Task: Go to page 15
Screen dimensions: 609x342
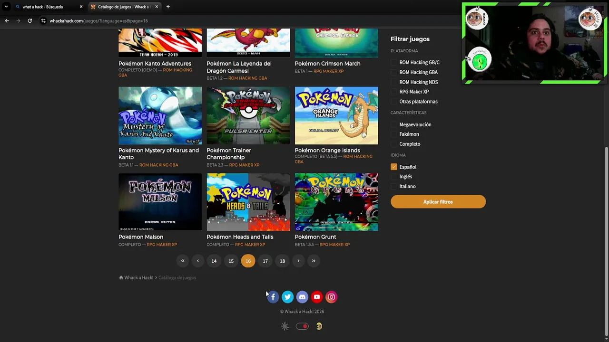Action: pyautogui.click(x=231, y=261)
